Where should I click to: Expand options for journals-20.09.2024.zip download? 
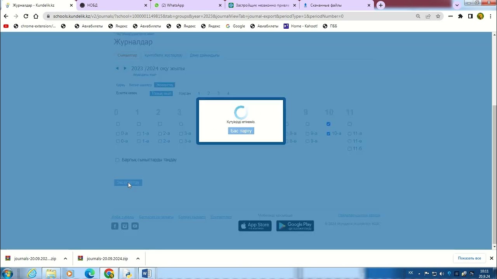[x=138, y=258]
